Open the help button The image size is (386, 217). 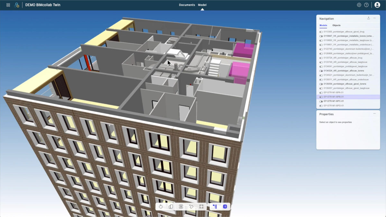(367, 5)
